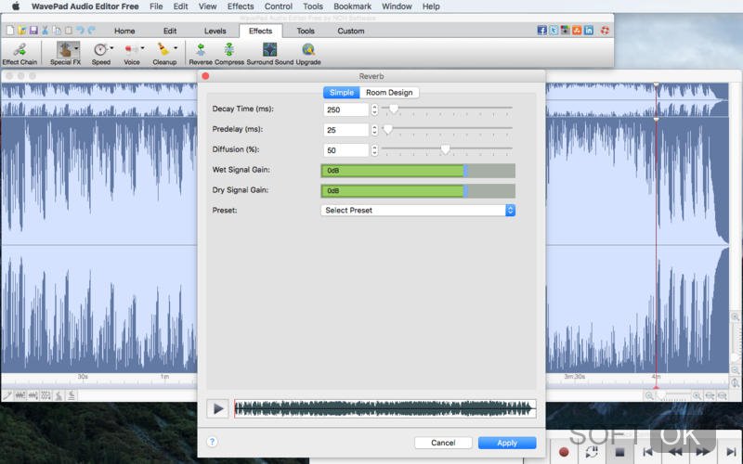Screen dimensions: 743x464
Task: Switch to Room Design reverb mode
Action: (389, 92)
